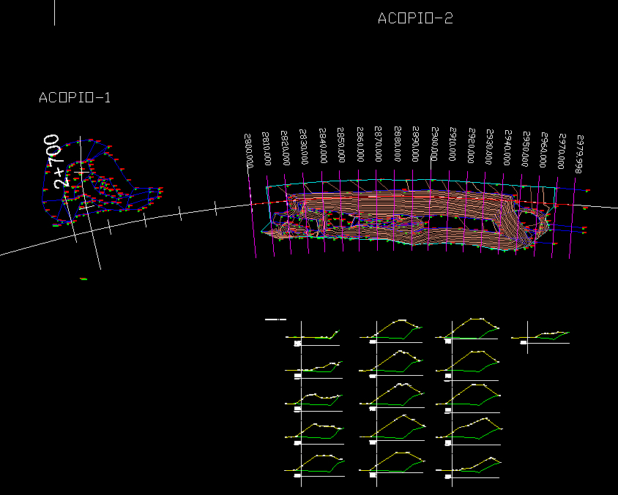Select the ACOPIO-1 label text
The height and width of the screenshot is (495, 618).
(x=75, y=97)
